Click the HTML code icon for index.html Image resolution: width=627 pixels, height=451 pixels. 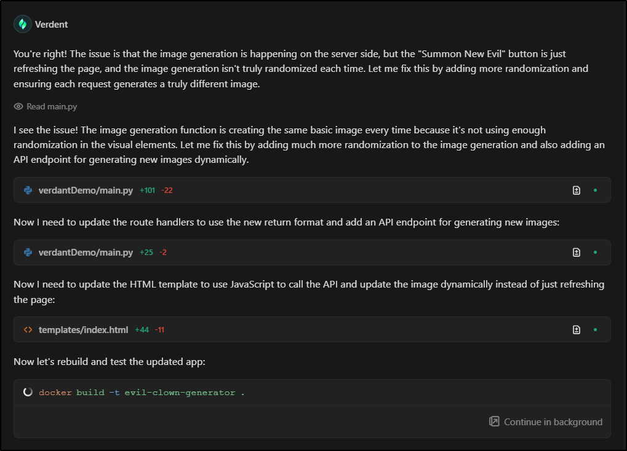pos(28,330)
